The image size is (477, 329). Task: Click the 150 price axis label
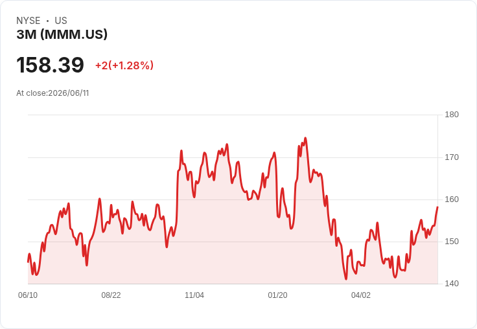pos(452,242)
